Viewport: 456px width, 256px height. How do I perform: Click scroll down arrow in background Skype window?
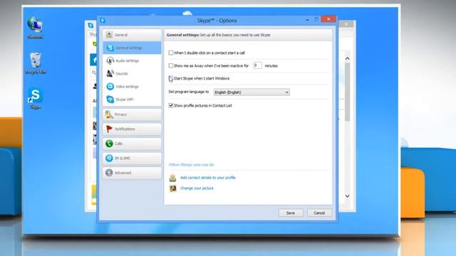click(x=347, y=196)
